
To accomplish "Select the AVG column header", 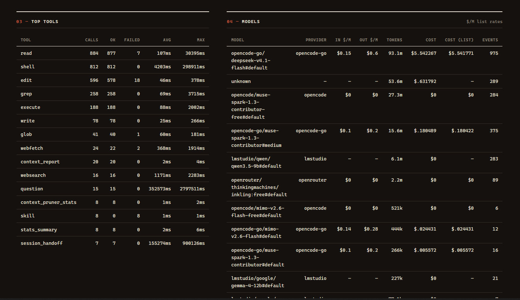I will (x=167, y=40).
